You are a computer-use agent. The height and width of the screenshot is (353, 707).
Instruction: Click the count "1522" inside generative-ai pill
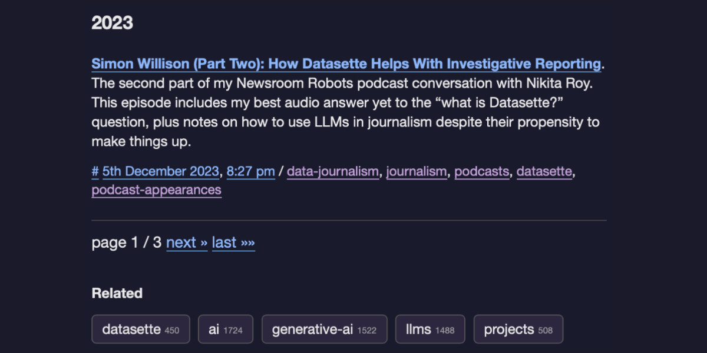(366, 330)
